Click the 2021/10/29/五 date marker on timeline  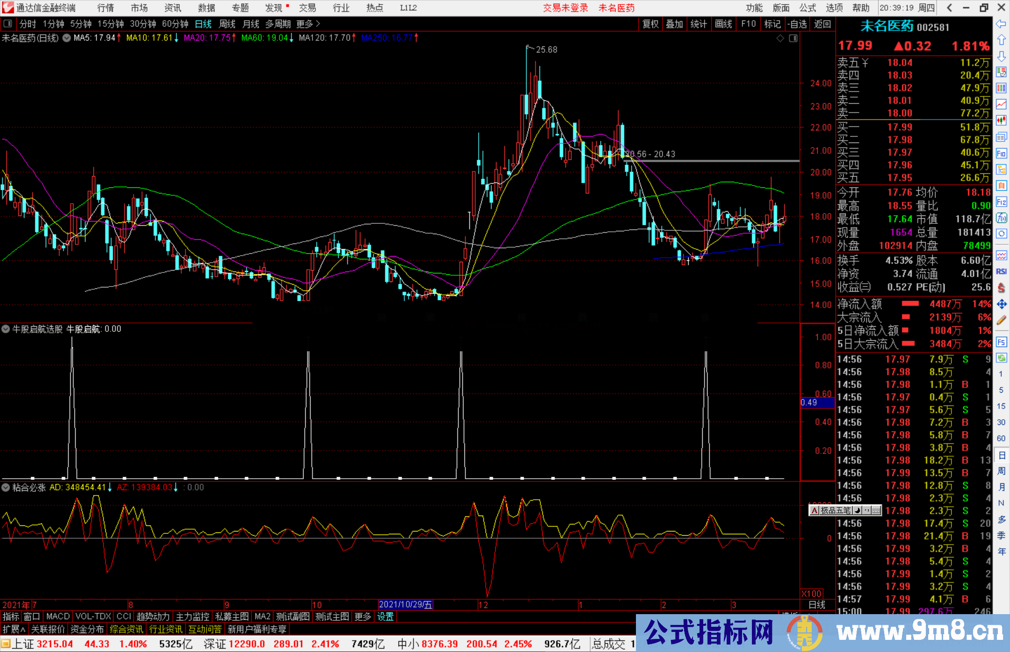coord(405,604)
